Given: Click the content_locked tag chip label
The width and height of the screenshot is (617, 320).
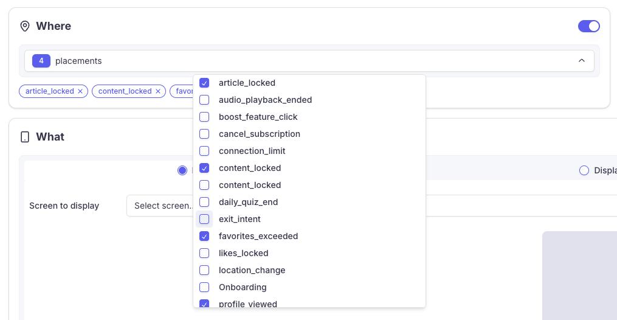Looking at the screenshot, I should tap(125, 91).
